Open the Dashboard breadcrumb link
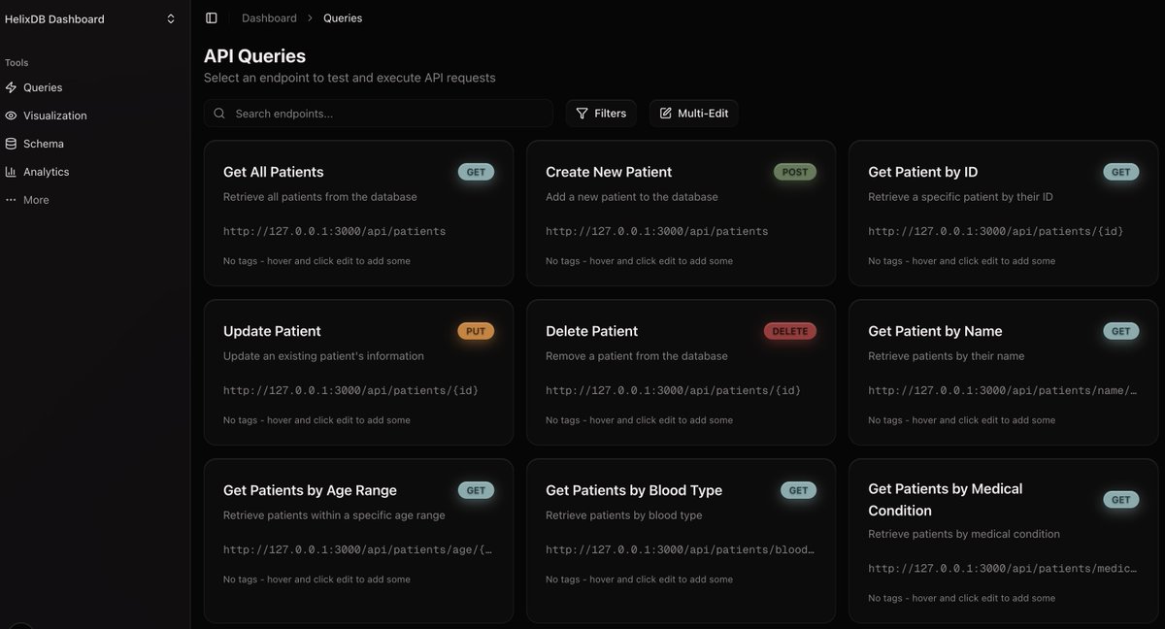The height and width of the screenshot is (629, 1165). coord(269,18)
